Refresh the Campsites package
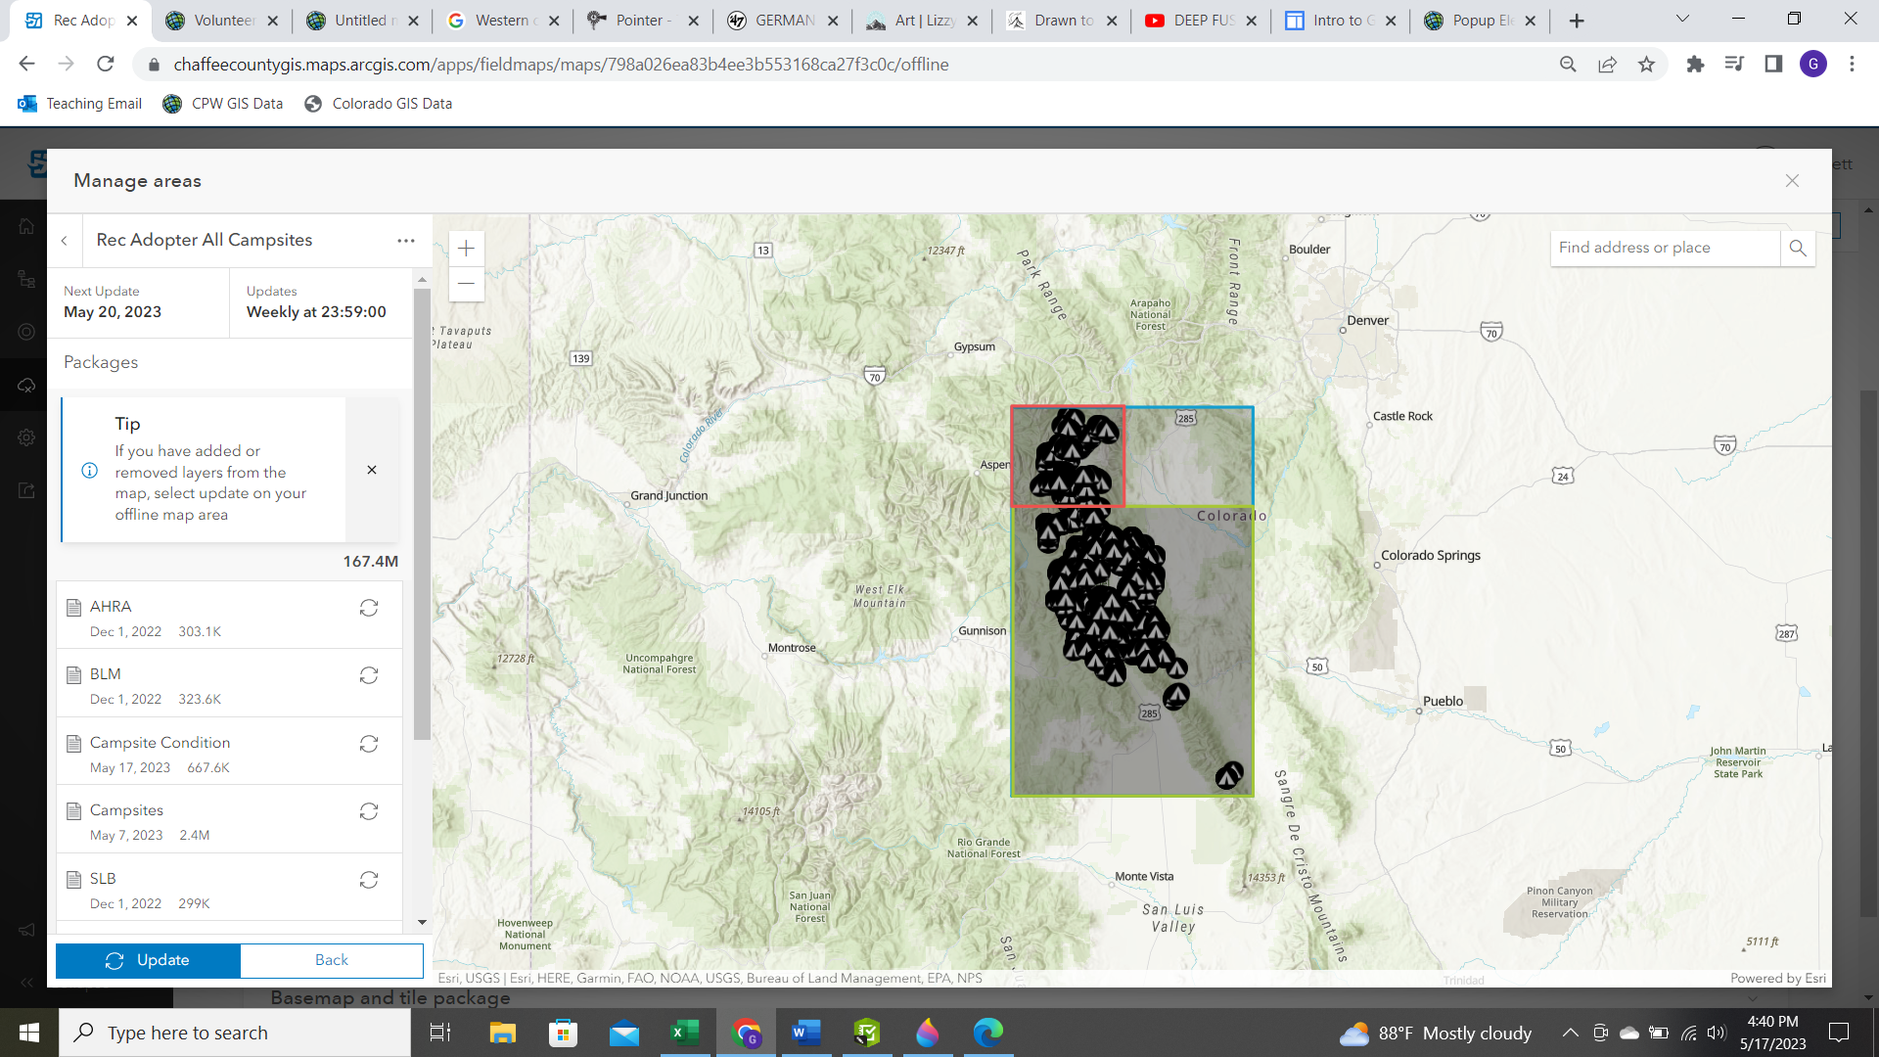The width and height of the screenshot is (1879, 1057). (369, 811)
